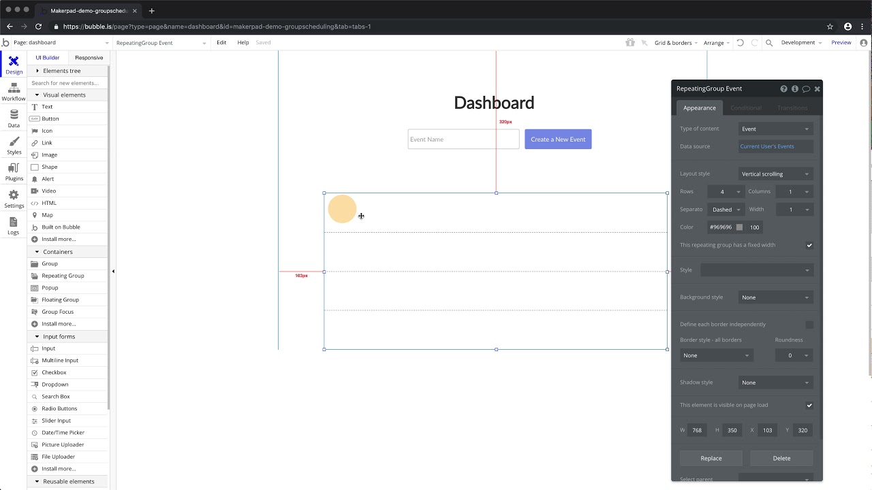Screen dimensions: 872x490
Task: Open Separator Dashed dropdown
Action: point(725,210)
